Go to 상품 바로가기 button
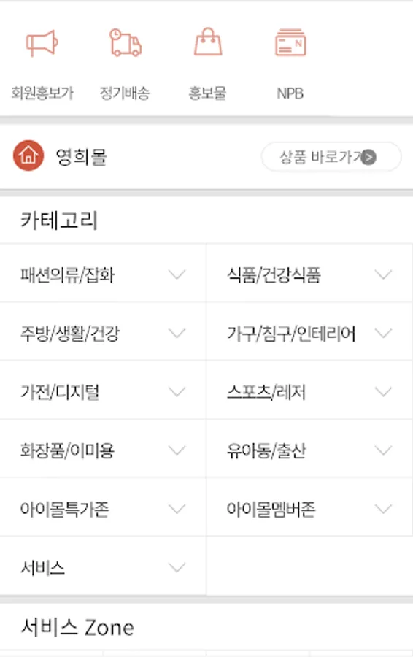 click(331, 157)
